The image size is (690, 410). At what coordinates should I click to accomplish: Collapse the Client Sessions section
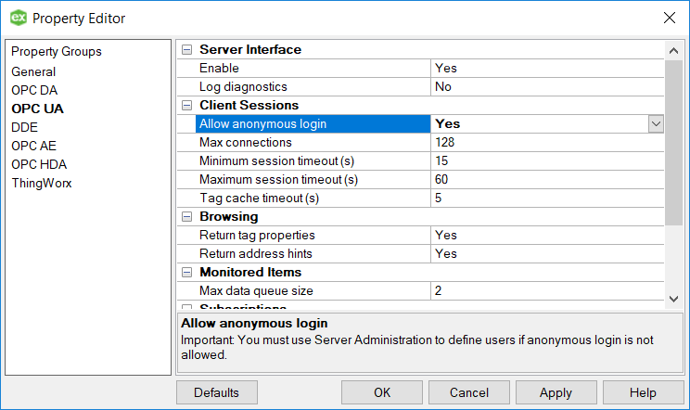pos(186,105)
